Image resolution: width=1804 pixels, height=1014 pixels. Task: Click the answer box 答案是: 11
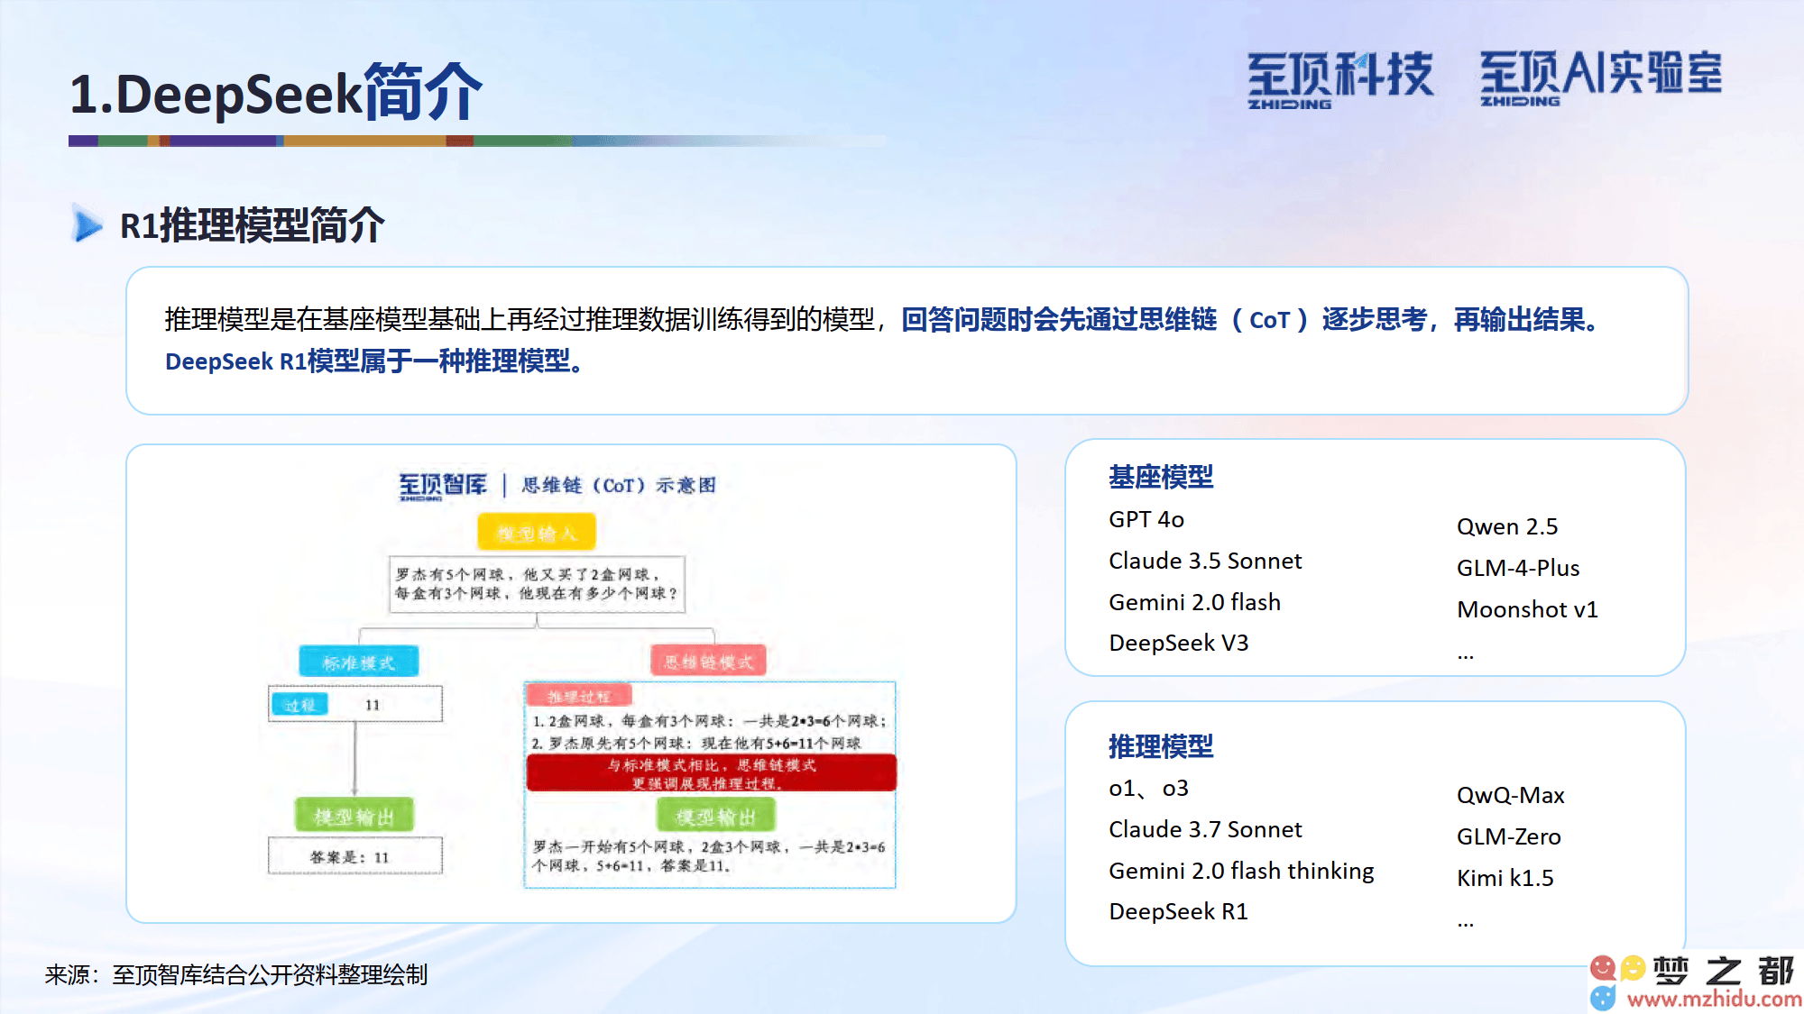pyautogui.click(x=355, y=856)
